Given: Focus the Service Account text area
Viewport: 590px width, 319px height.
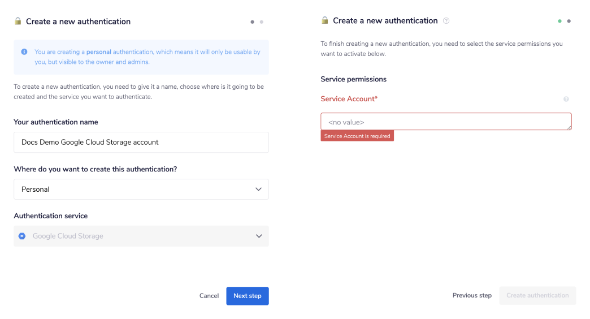Looking at the screenshot, I should point(446,122).
